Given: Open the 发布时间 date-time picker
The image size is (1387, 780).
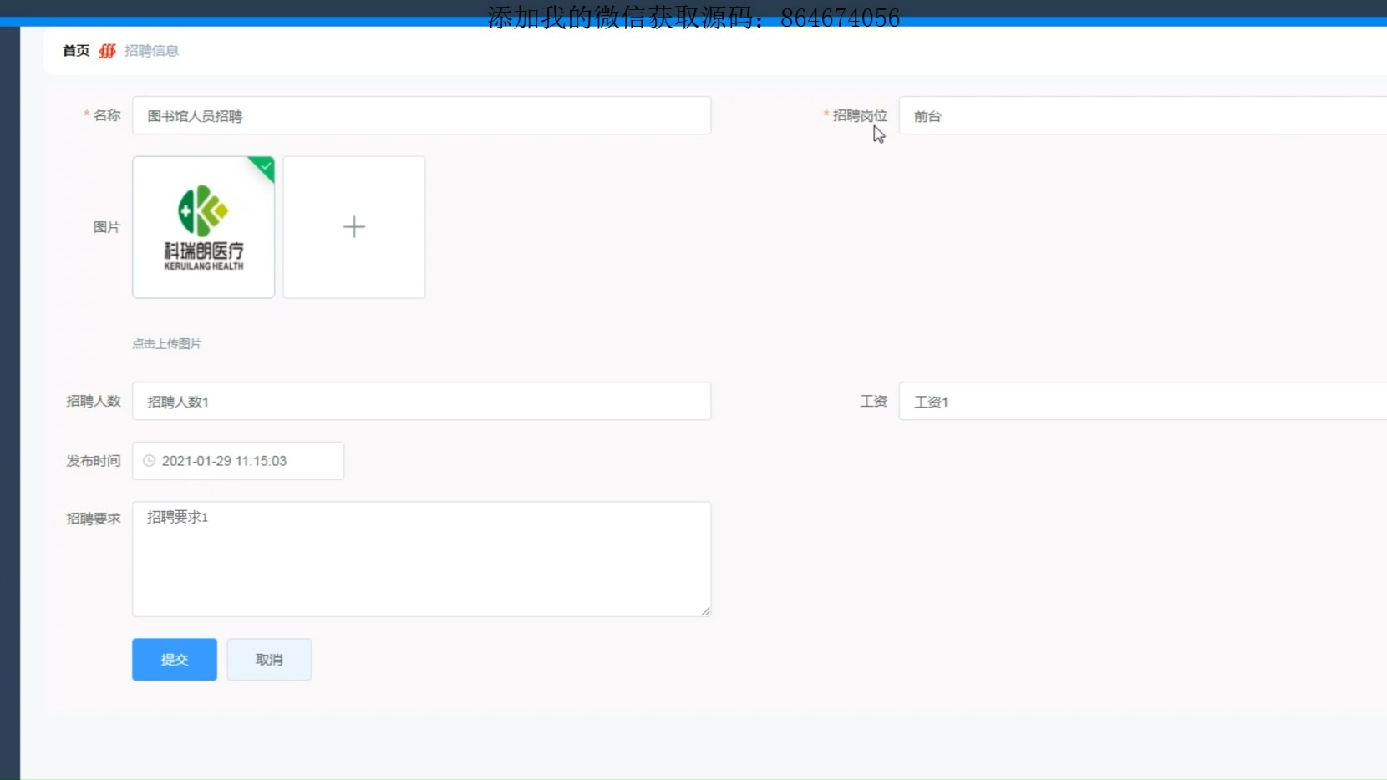Looking at the screenshot, I should click(x=238, y=461).
